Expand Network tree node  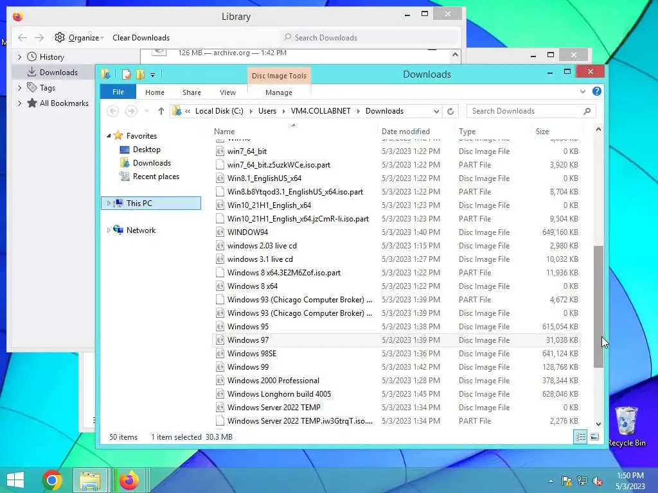[109, 230]
